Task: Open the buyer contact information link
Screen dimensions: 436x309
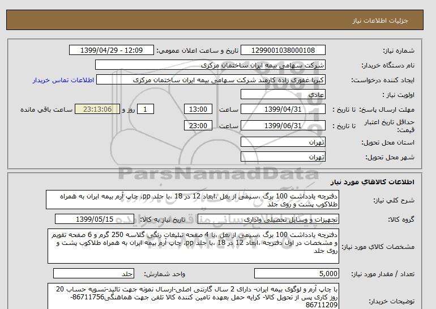Action: (x=63, y=80)
